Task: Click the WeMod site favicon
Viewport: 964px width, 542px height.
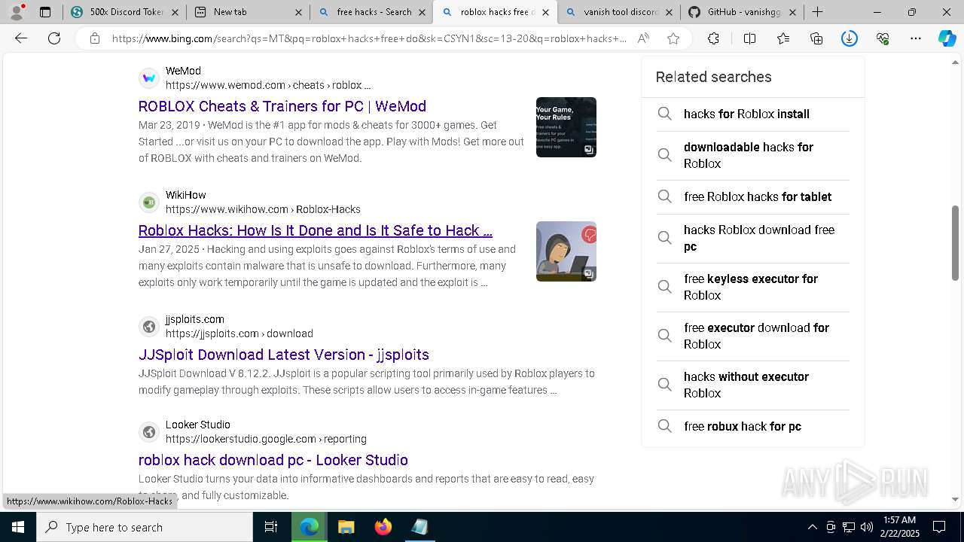Action: pos(149,78)
